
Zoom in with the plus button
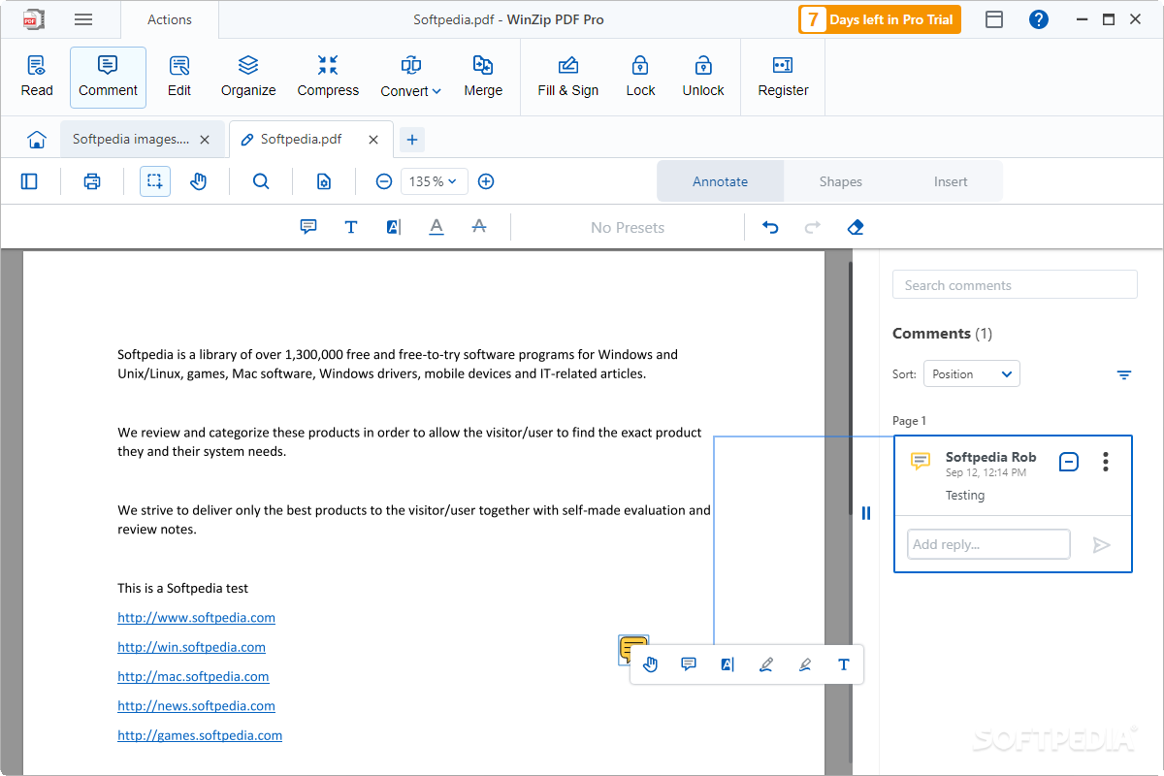pyautogui.click(x=487, y=181)
